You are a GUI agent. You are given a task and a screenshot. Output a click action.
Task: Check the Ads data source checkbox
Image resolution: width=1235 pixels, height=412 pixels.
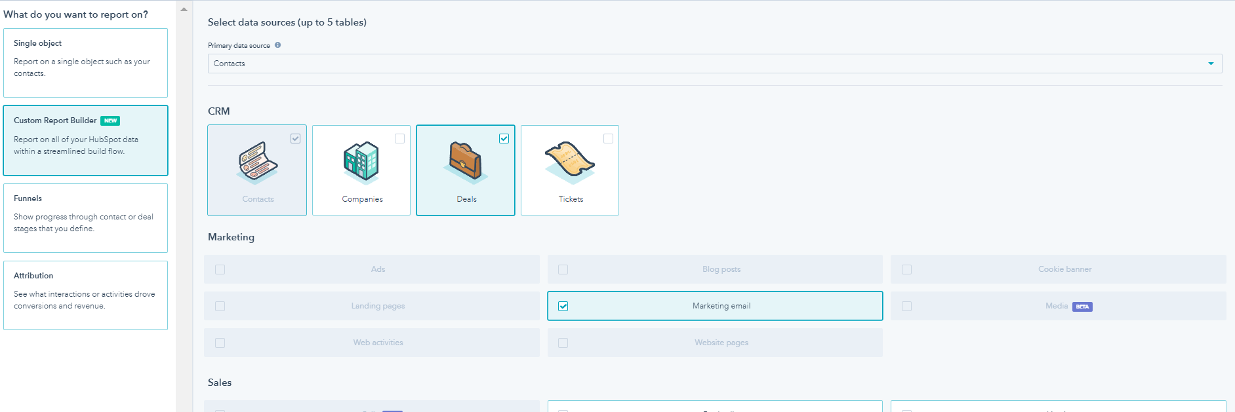coord(220,270)
